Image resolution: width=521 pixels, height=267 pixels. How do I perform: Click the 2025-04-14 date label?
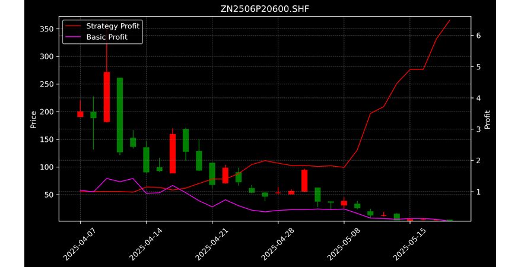click(x=145, y=244)
